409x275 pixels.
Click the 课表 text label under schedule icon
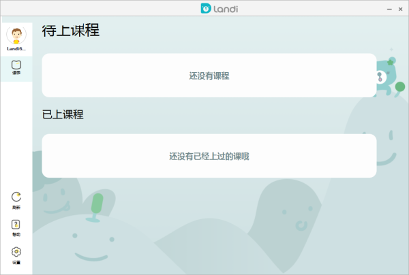(x=16, y=73)
